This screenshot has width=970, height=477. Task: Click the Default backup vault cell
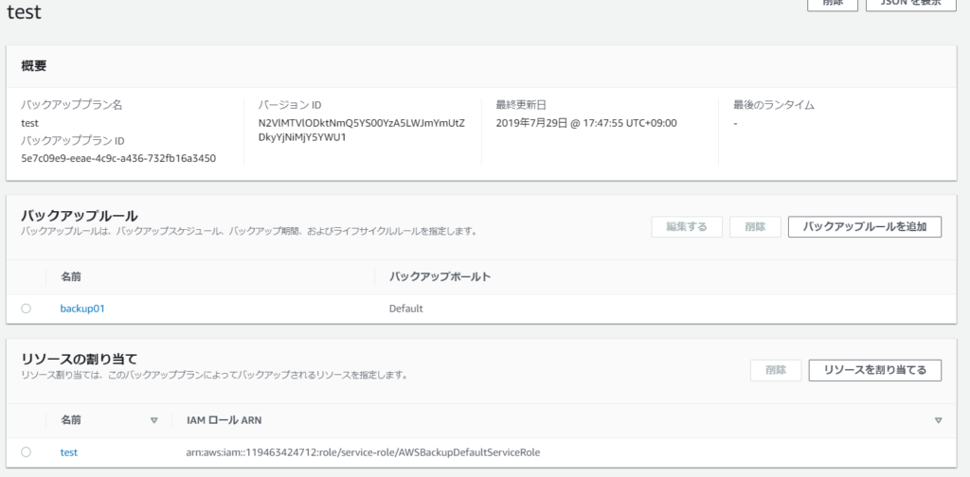(x=405, y=309)
